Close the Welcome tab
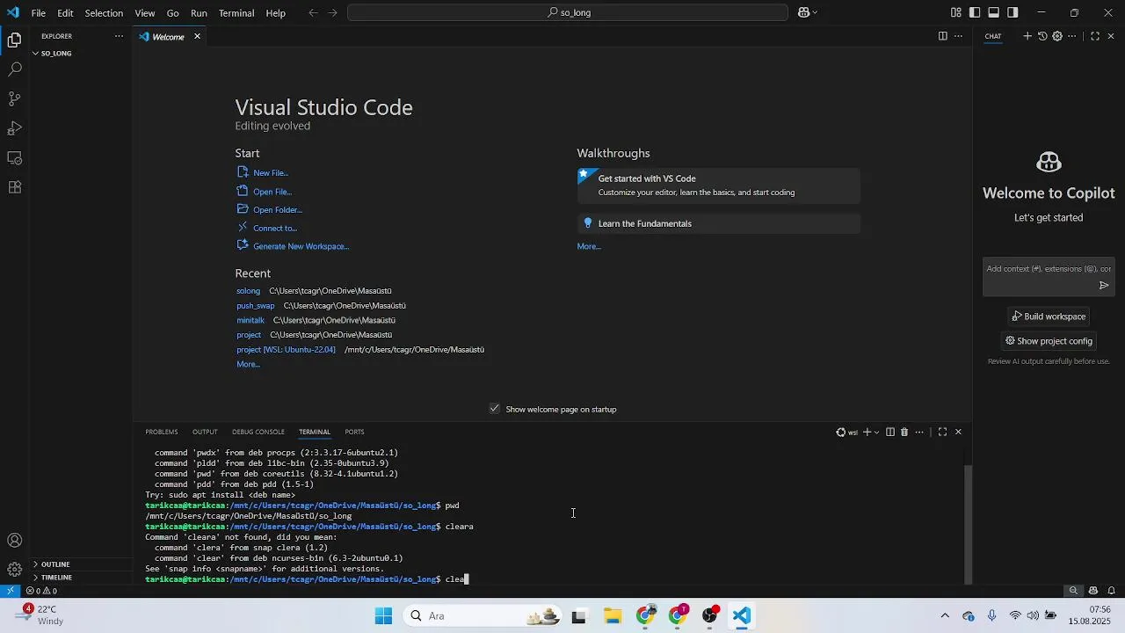1125x633 pixels. (197, 36)
